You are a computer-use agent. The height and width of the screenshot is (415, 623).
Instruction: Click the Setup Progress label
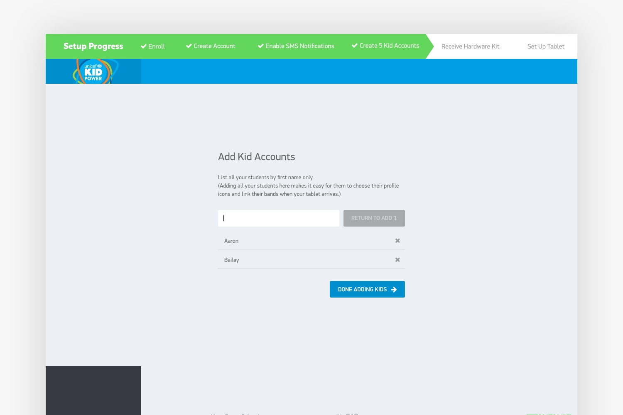93,46
